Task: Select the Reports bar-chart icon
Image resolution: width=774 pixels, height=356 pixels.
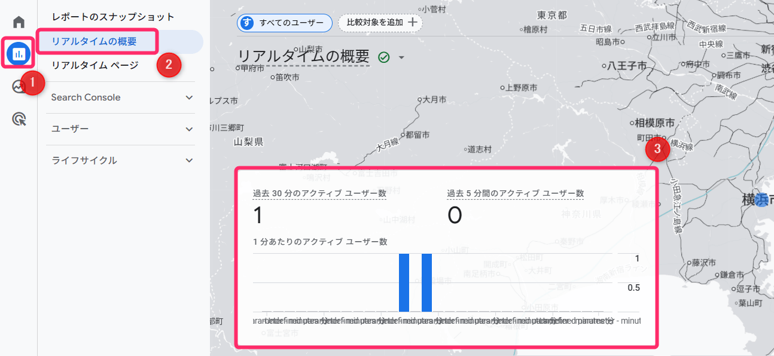Action: tap(19, 54)
